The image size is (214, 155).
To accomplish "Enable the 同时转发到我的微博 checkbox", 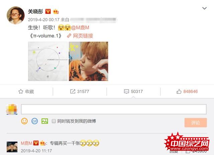I will coord(53,121).
